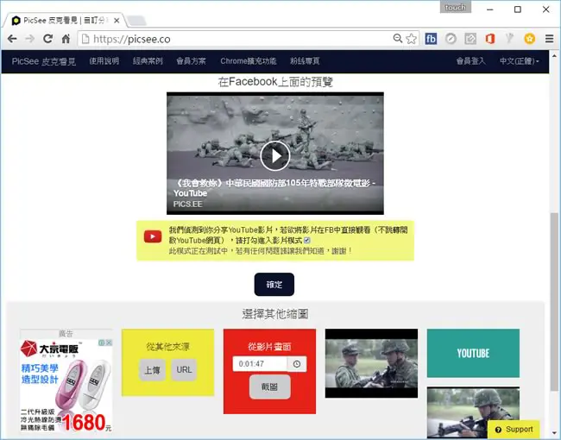This screenshot has height=440, width=561.
Task: Click the zoom magnifier in address bar
Action: coord(398,38)
